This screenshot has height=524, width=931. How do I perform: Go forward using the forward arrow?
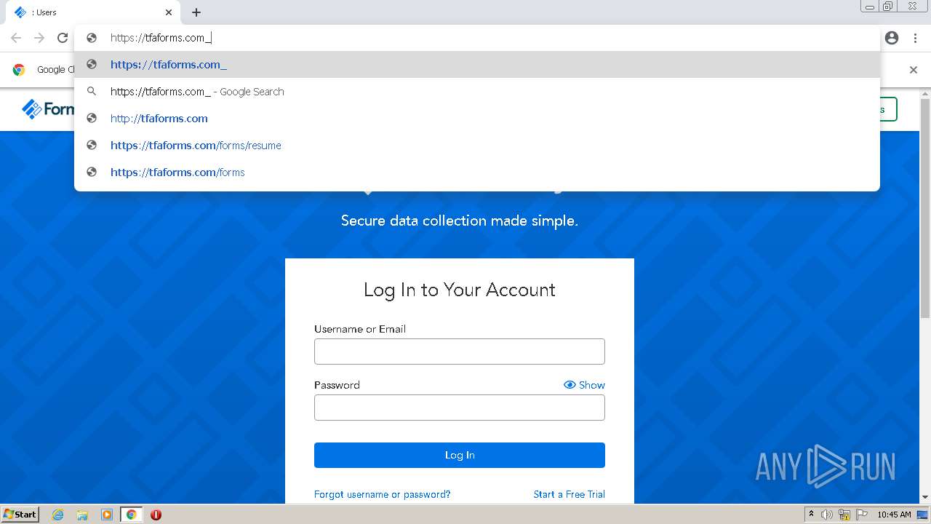pyautogui.click(x=39, y=38)
